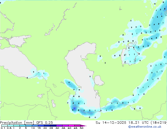Select the legend swatch between 2 and 5
The height and width of the screenshot is (129, 167).
pos(23,126)
